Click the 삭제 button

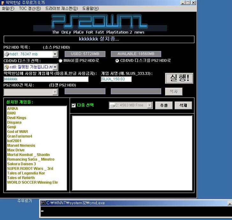[x=183, y=106]
